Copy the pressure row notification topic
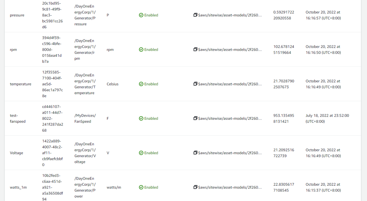 click(x=195, y=15)
